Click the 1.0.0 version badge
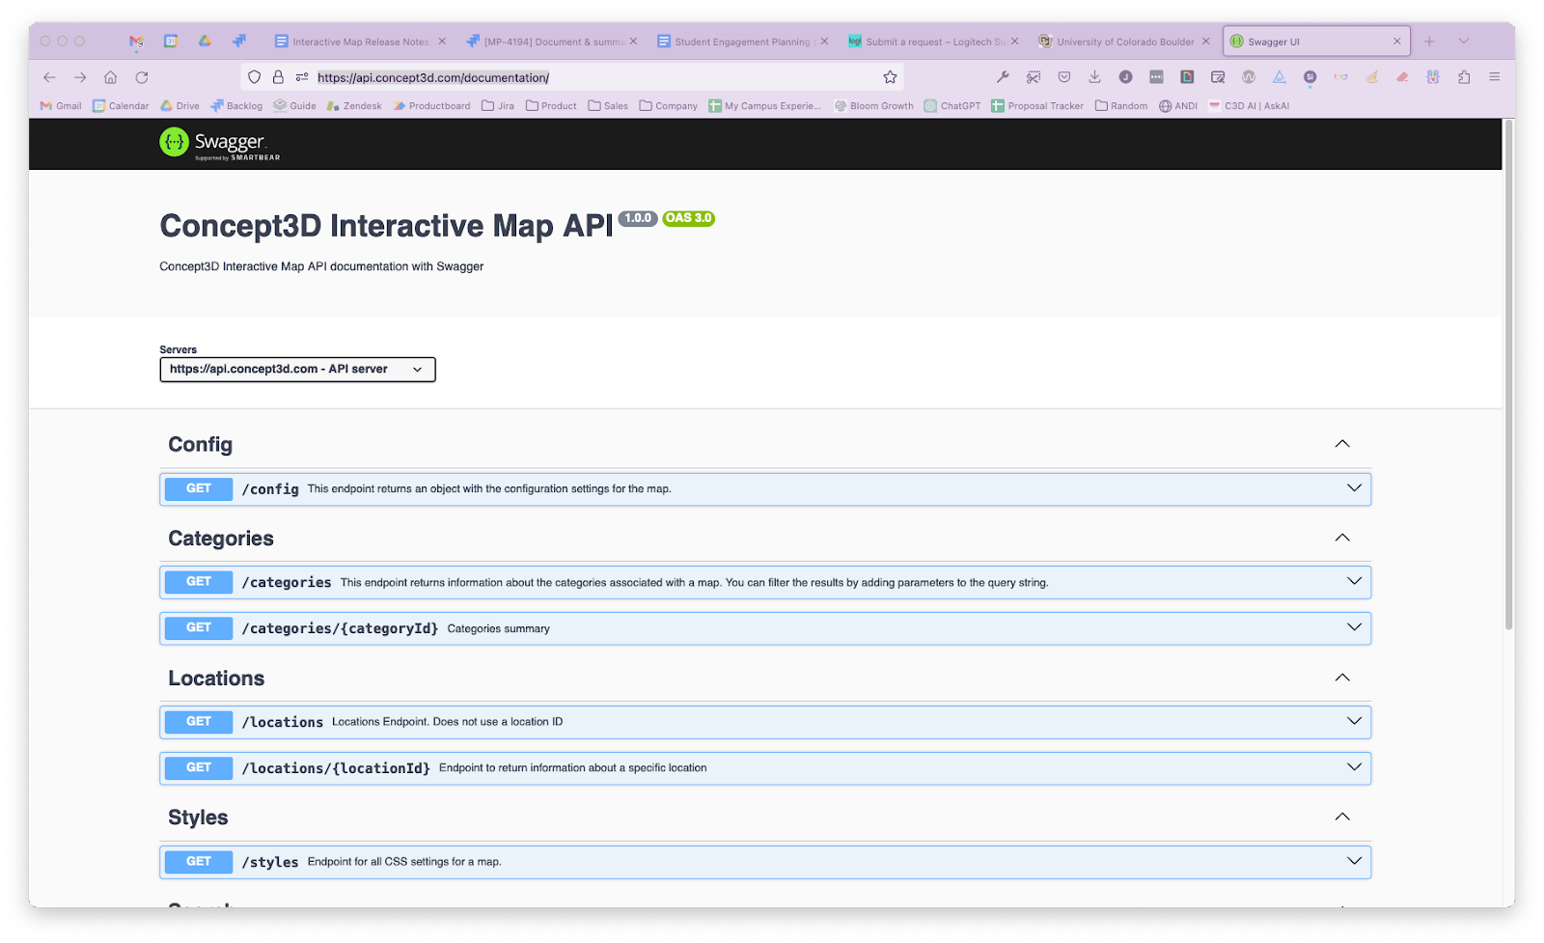The height and width of the screenshot is (943, 1544). point(638,218)
